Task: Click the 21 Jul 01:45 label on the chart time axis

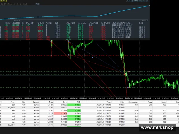Action: (147, 98)
